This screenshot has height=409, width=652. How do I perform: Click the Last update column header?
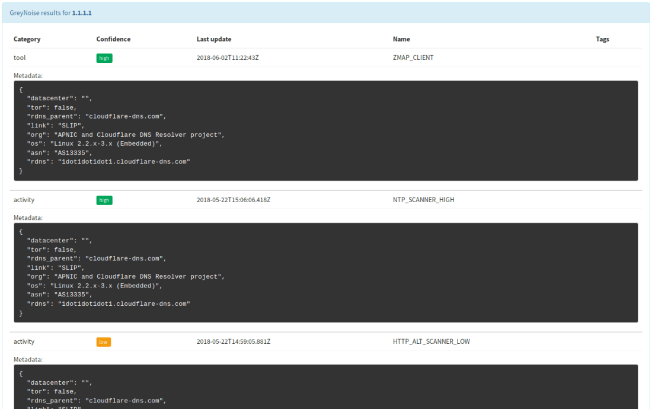(216, 39)
